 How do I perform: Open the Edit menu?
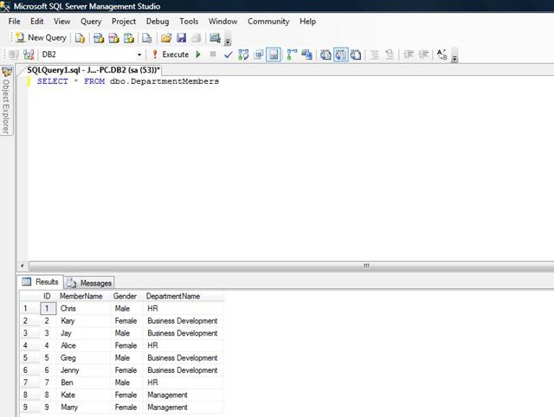click(x=36, y=22)
